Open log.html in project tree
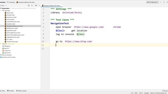168x94 pixels. pos(7,48)
